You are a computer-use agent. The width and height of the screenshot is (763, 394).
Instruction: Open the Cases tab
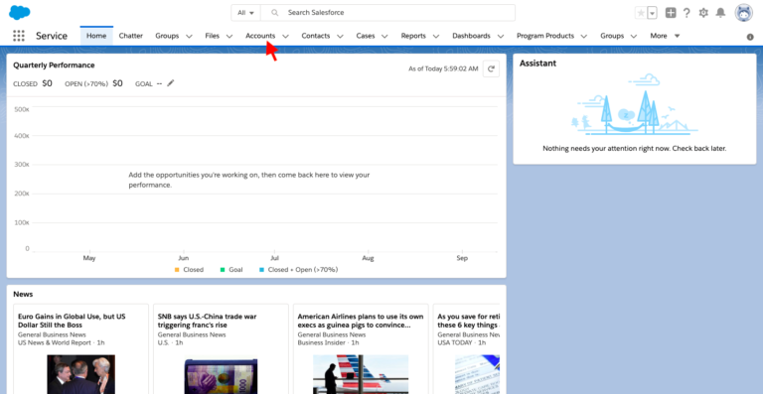point(366,36)
